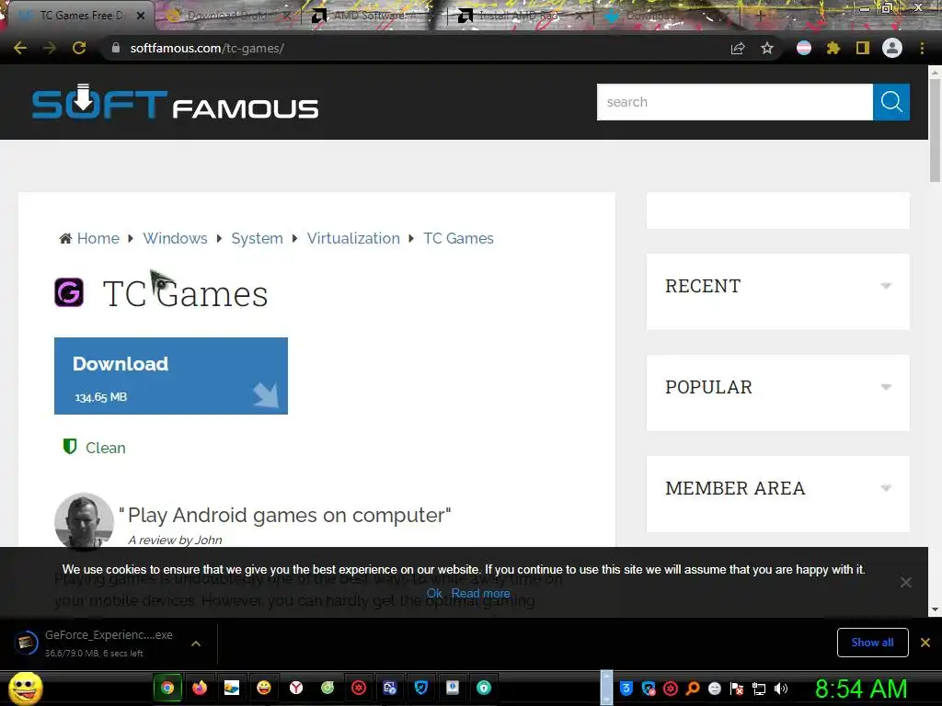Open the GeForce_Experience download options chevron

coord(196,643)
